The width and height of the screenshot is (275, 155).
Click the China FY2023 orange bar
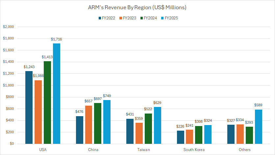(x=88, y=125)
